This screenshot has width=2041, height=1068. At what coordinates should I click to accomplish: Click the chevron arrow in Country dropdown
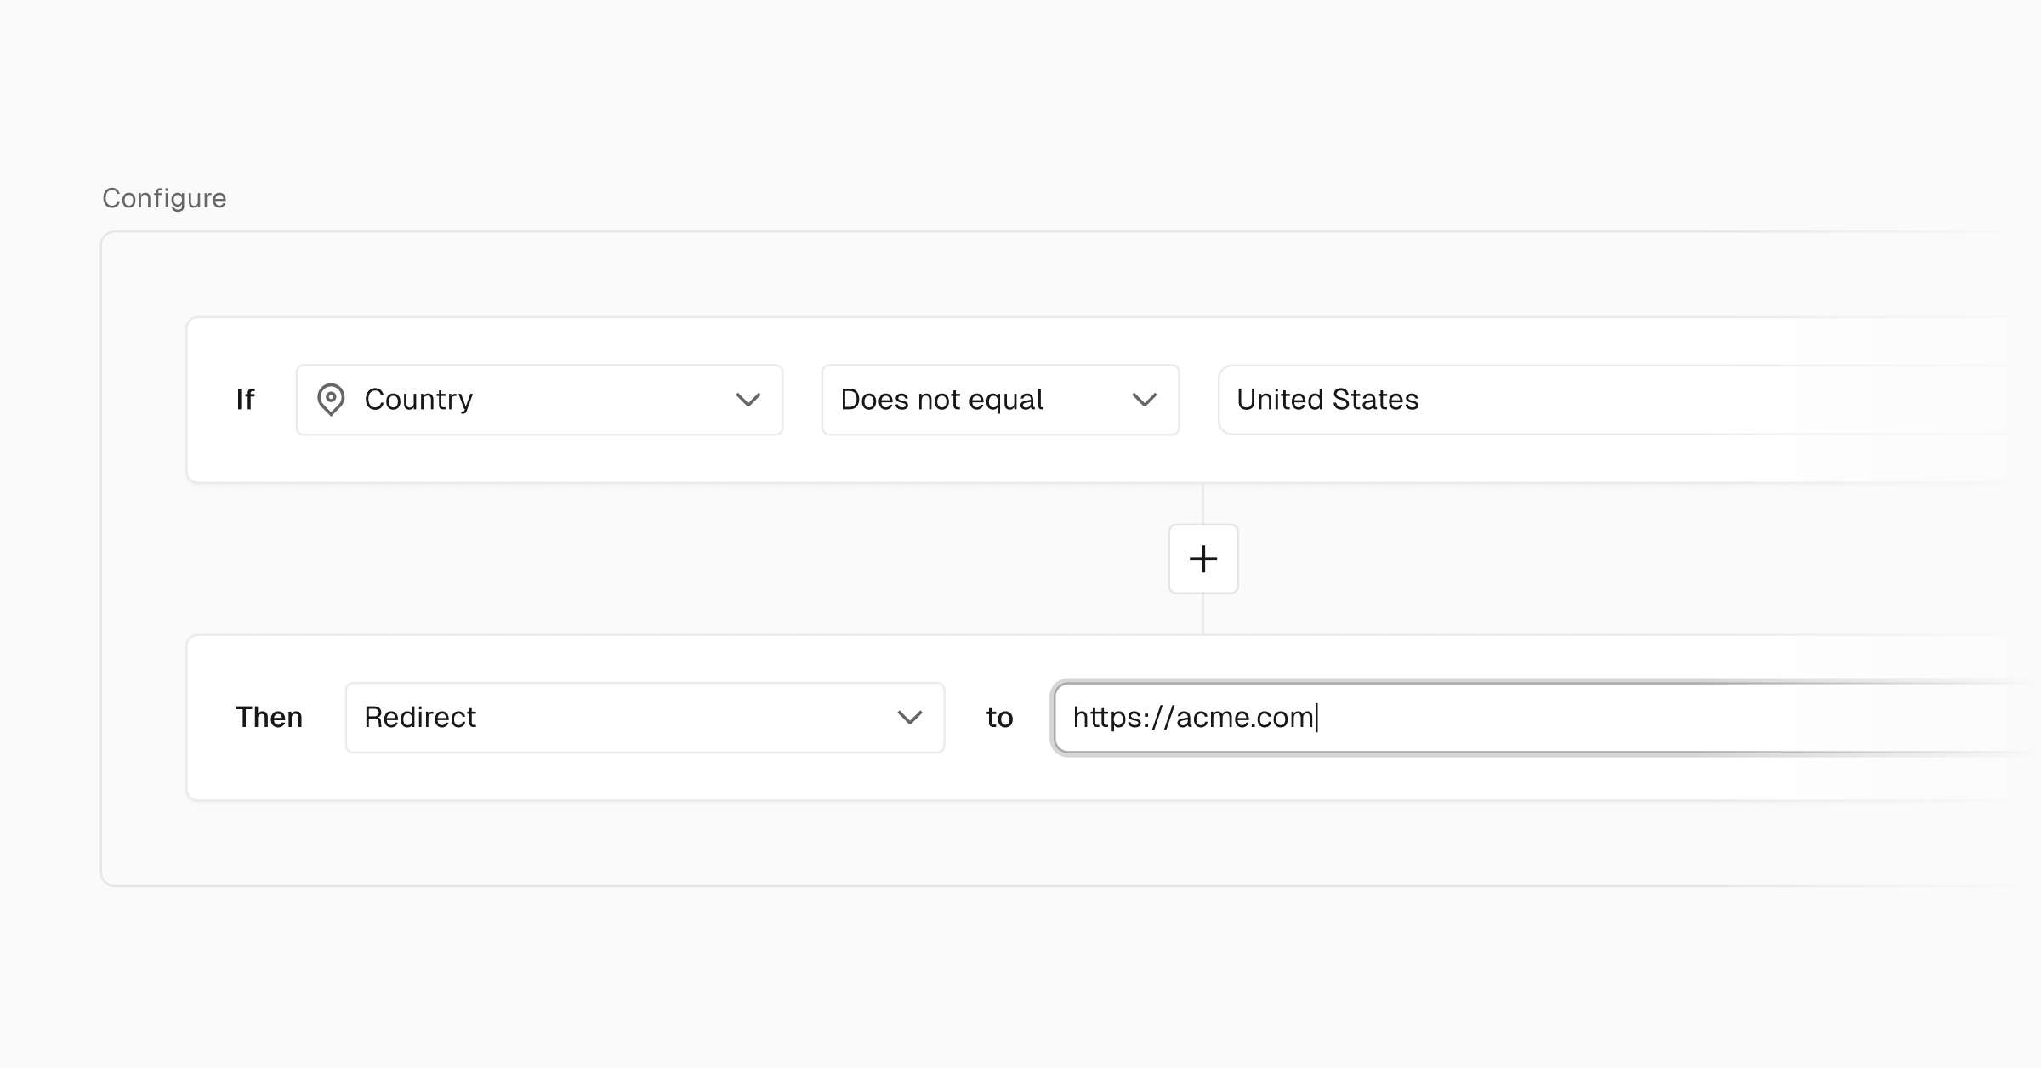[x=748, y=400]
